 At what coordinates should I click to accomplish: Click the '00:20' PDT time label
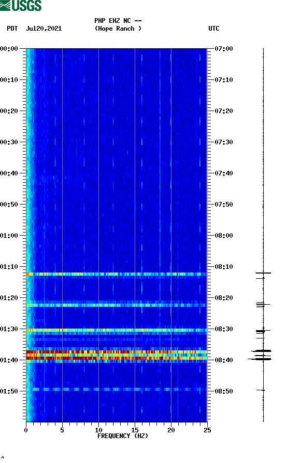[9, 111]
